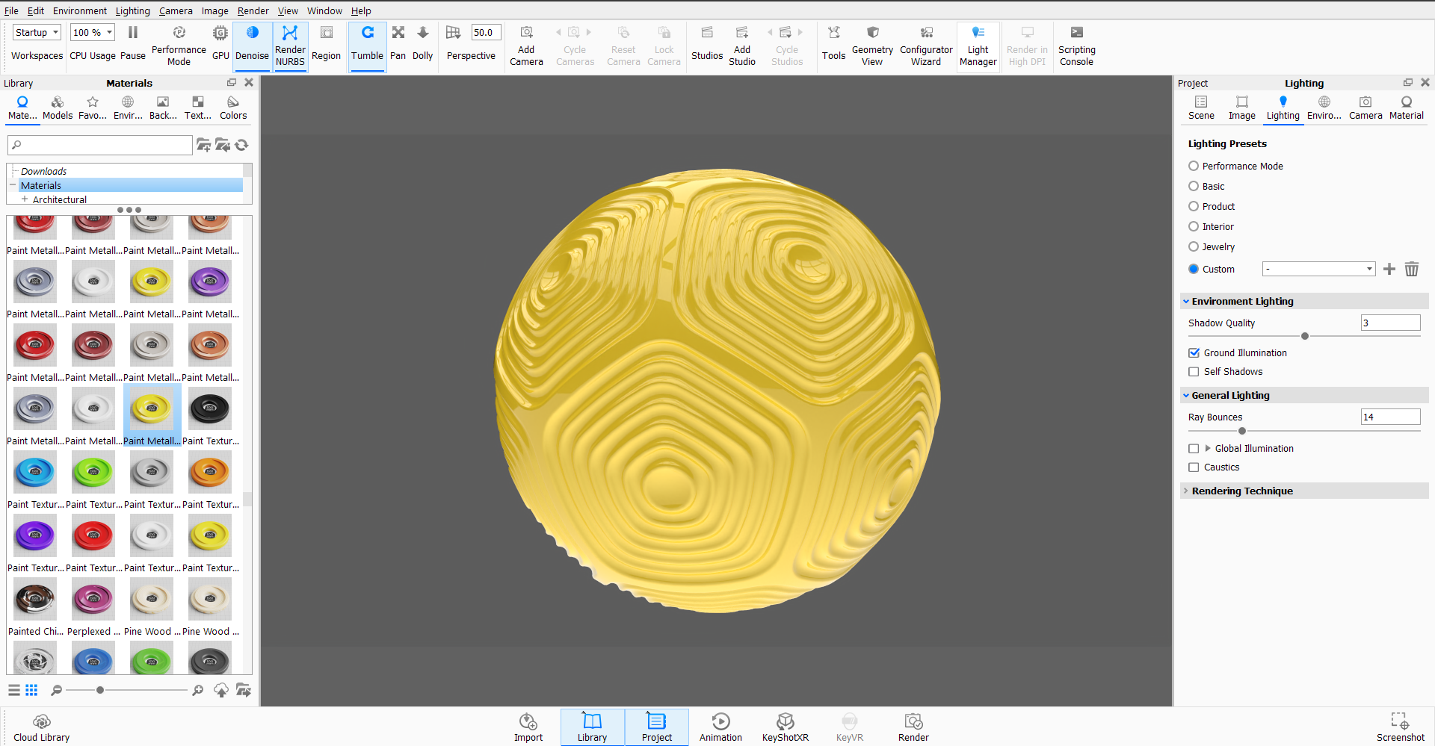The height and width of the screenshot is (746, 1435).
Task: Click the material library search field
Action: (100, 145)
